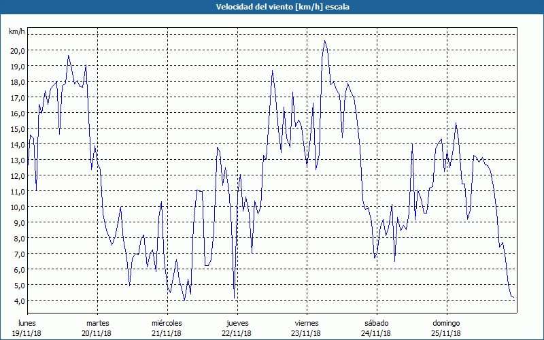Click the 6,0 y-axis value
The height and width of the screenshot is (340, 544).
[20, 269]
